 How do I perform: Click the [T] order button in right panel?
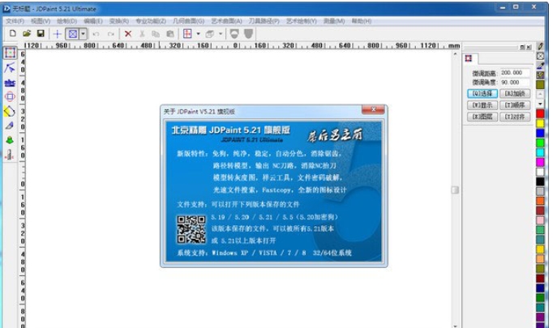515,105
